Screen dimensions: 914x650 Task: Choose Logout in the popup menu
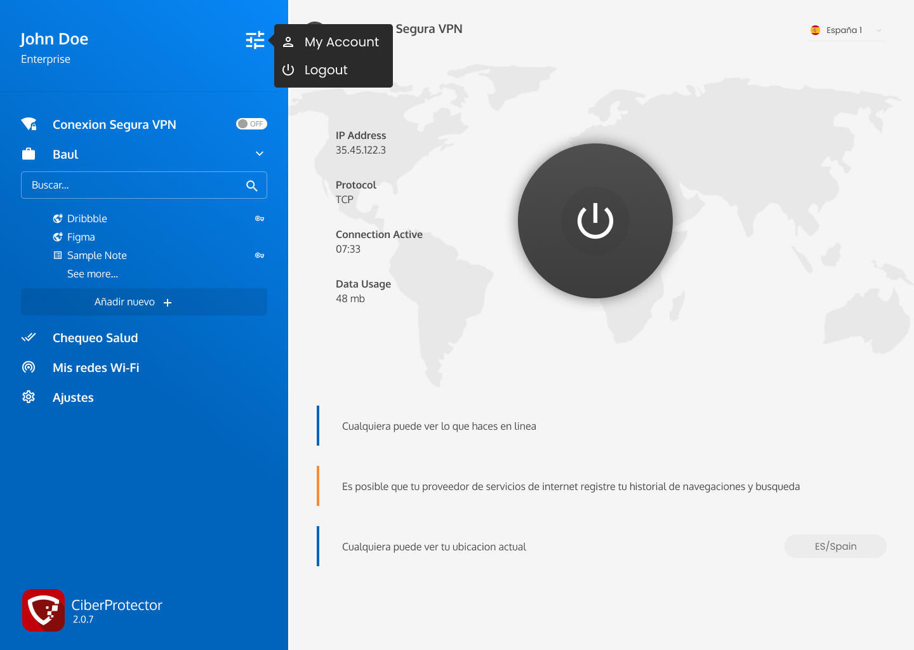(x=326, y=70)
